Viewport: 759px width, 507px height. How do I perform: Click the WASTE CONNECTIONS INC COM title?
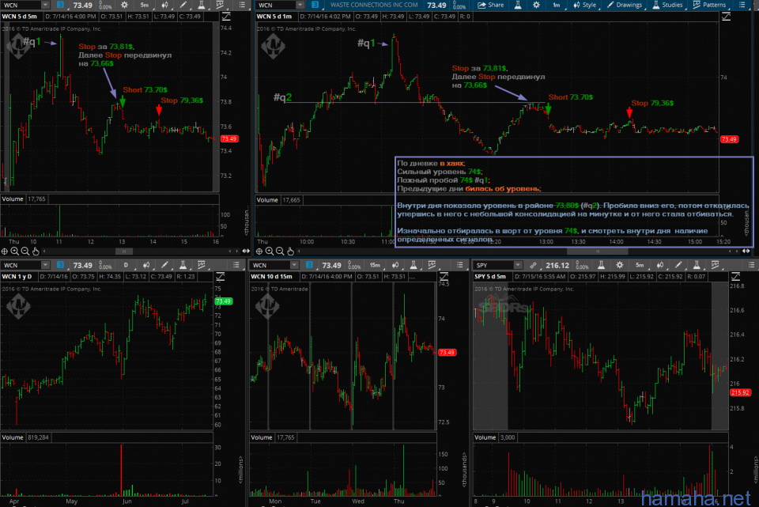coord(374,5)
